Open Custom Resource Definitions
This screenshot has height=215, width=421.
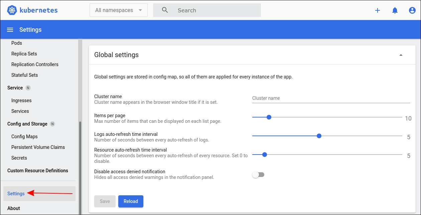[x=38, y=171]
